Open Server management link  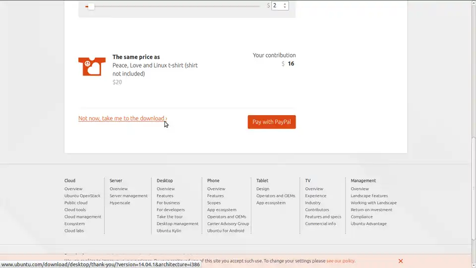[128, 196]
